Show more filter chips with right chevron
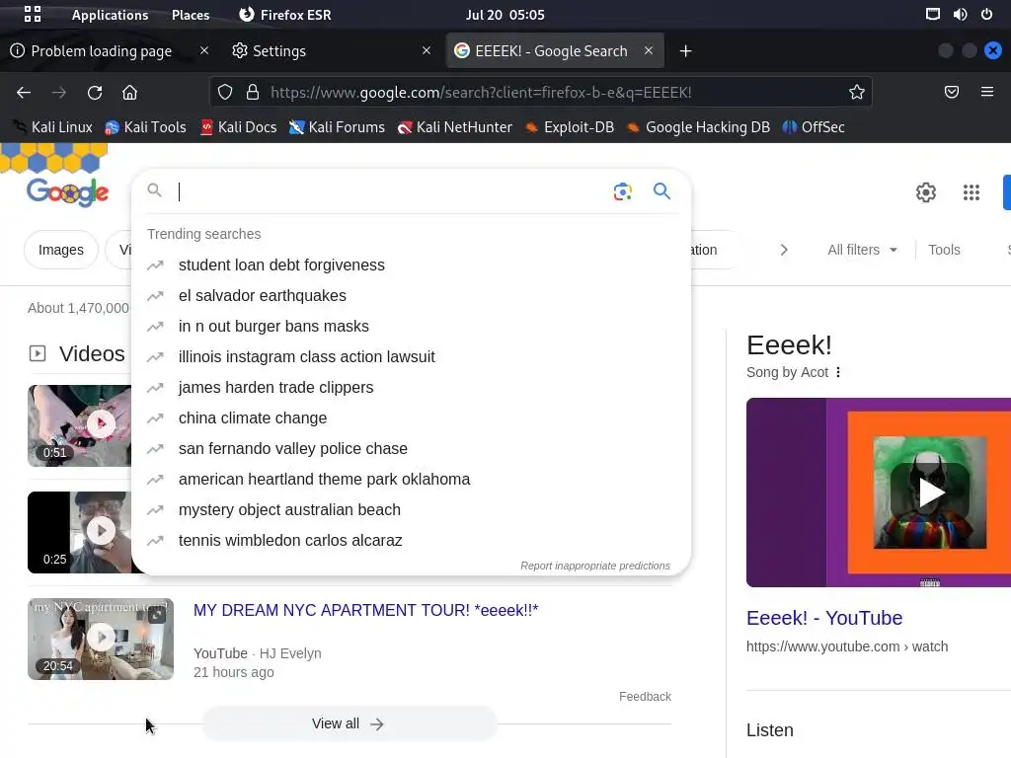 pos(783,250)
